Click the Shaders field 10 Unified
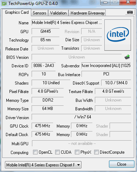The width and height of the screenshot is (137, 172). point(51,83)
